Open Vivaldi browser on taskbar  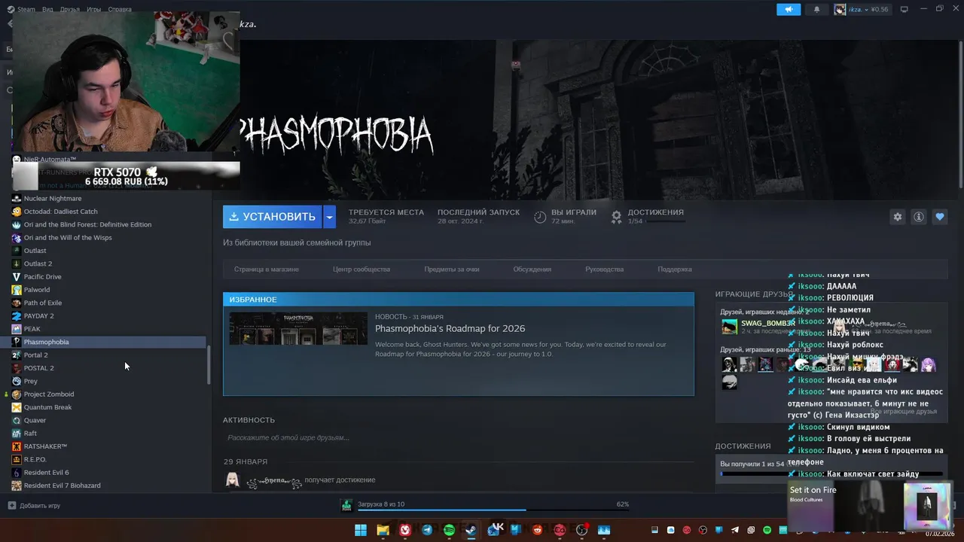click(405, 530)
